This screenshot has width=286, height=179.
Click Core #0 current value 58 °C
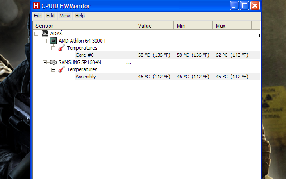[154, 55]
